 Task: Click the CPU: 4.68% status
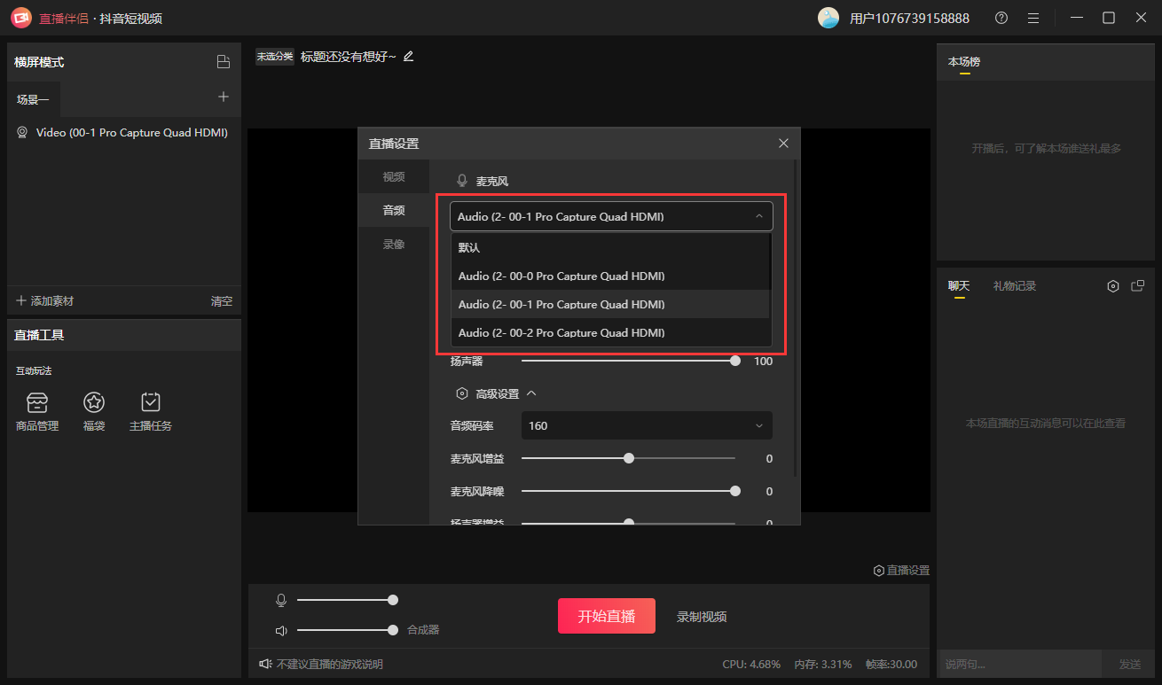click(x=751, y=664)
